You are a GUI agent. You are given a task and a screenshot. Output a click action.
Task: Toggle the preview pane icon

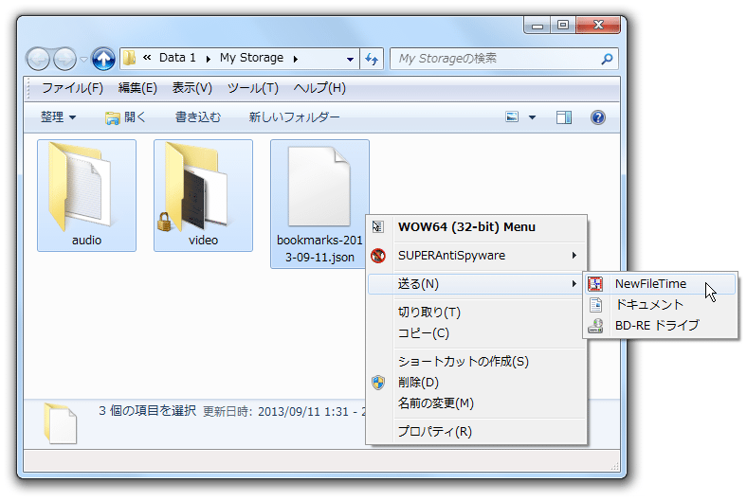(564, 117)
